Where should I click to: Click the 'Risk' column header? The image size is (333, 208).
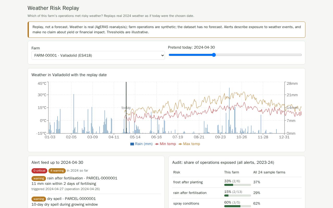[177, 172]
